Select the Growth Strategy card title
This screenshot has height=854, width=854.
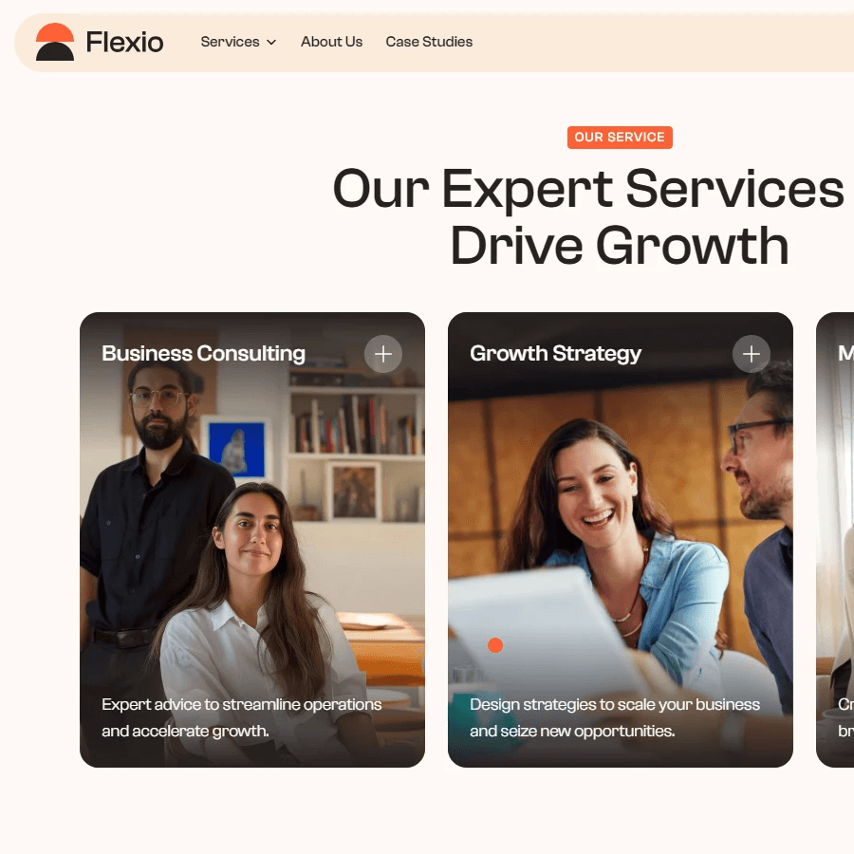555,354
